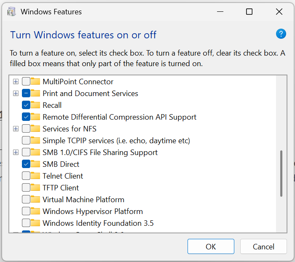Click the blue help question mark icon
The width and height of the screenshot is (295, 262).
281,34
